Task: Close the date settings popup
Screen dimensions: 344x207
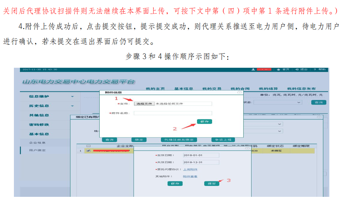Action: pyautogui.click(x=248, y=149)
